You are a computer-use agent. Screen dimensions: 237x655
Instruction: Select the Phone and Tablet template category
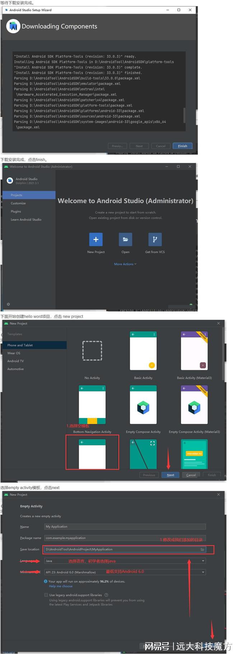point(34,345)
